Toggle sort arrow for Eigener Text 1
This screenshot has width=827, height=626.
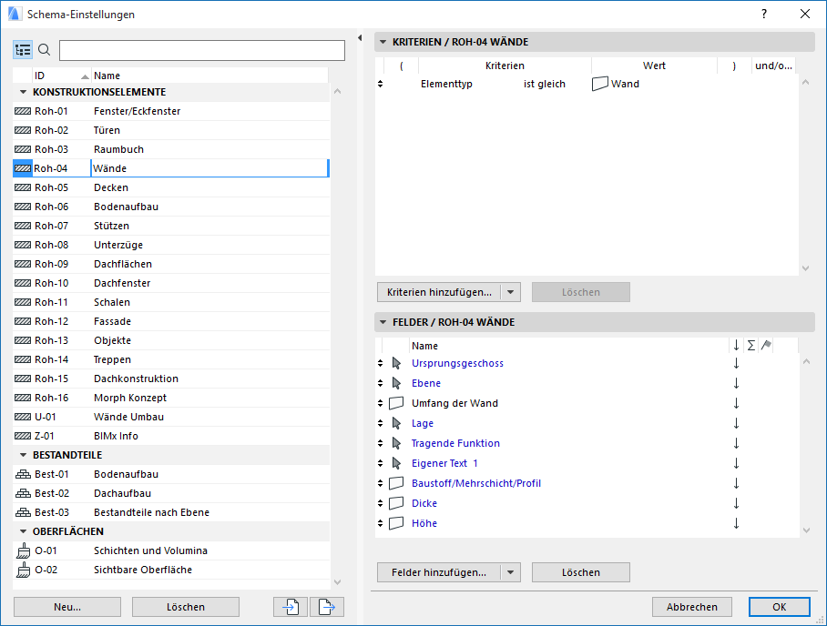736,463
